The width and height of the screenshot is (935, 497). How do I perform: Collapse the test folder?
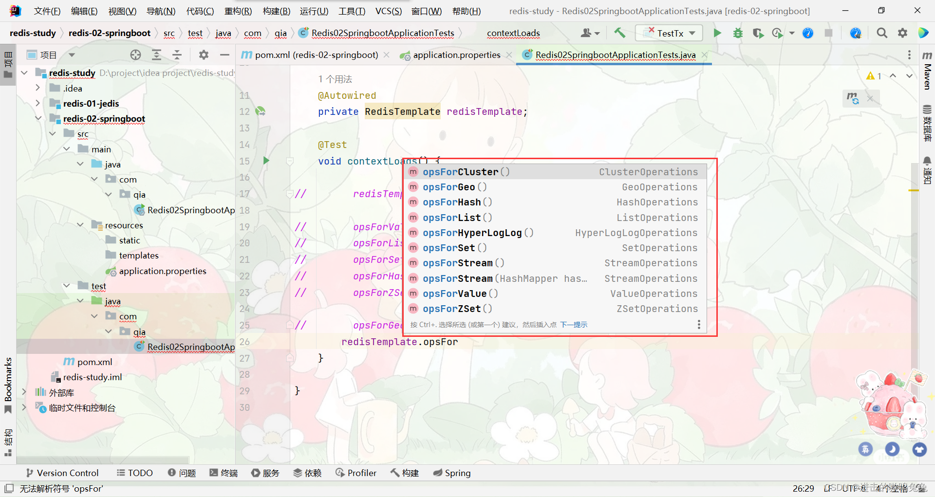tap(66, 286)
